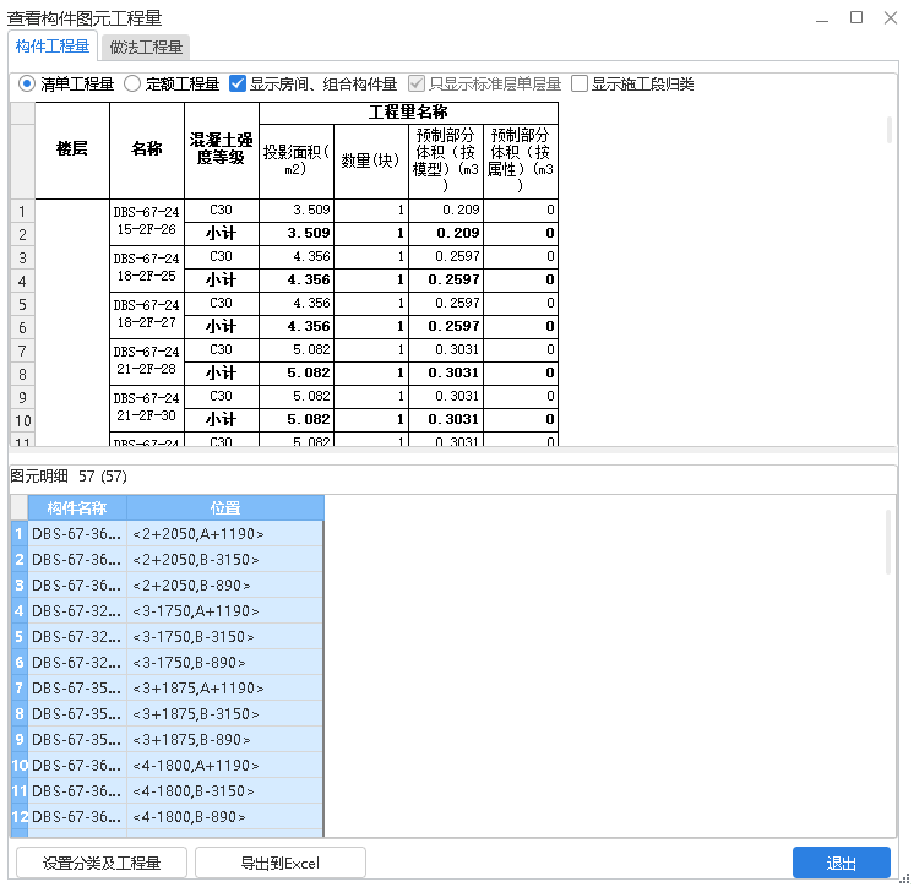Click the 0.209 volume cell in row 1

point(446,210)
